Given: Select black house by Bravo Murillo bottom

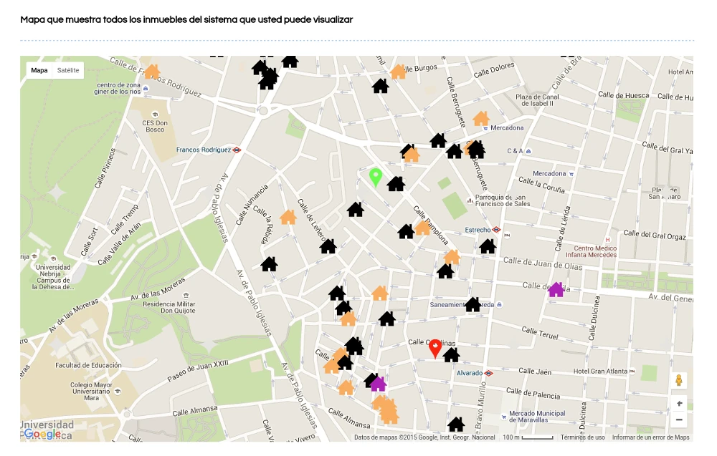Looking at the screenshot, I should (x=456, y=424).
